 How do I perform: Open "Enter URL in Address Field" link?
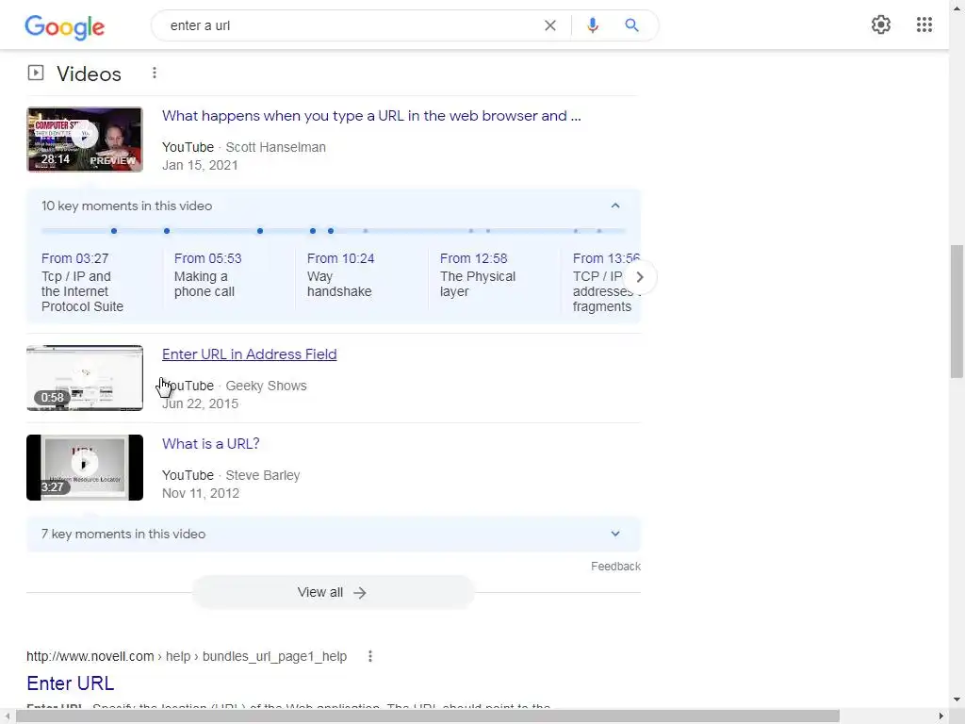click(249, 354)
